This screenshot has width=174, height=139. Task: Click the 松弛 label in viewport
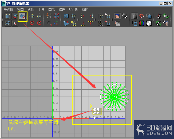tap(97, 113)
